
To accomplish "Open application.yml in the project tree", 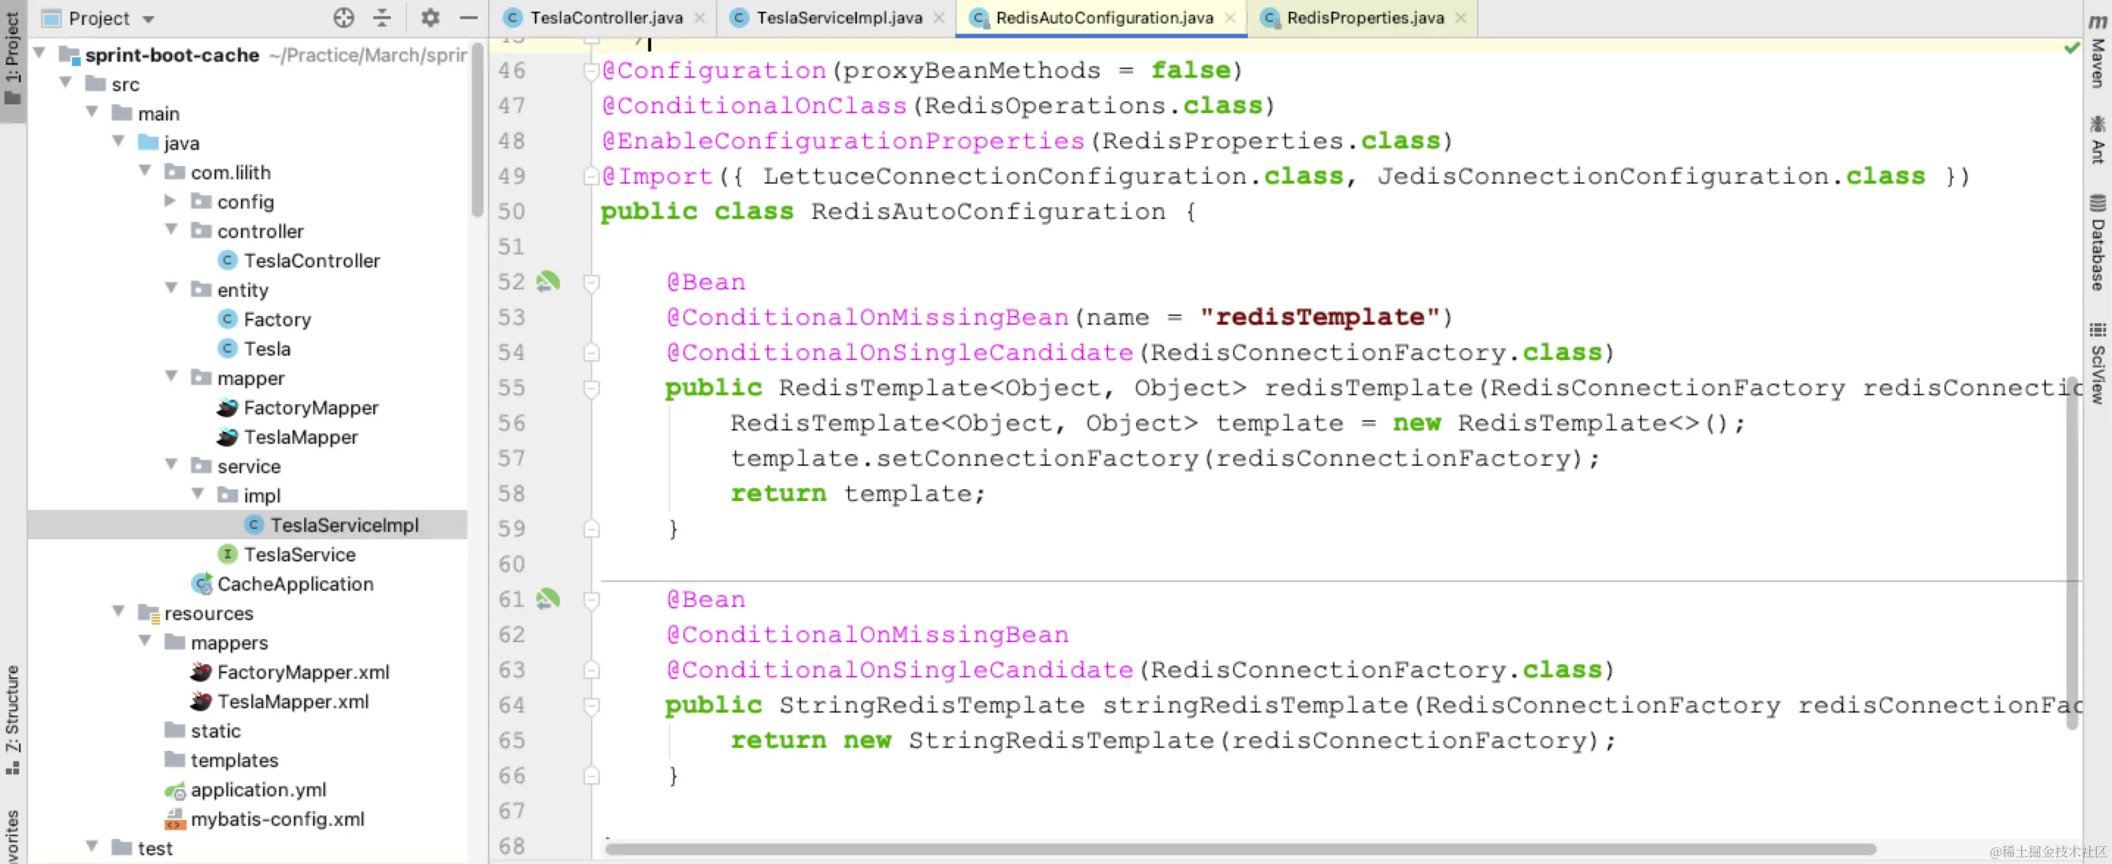I will click(257, 789).
